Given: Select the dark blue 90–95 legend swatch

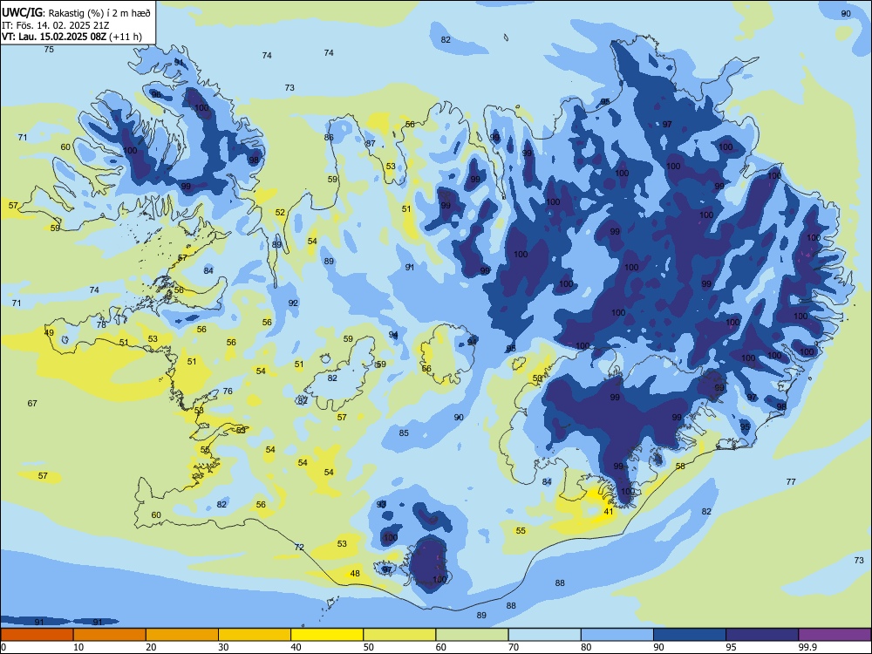Looking at the screenshot, I should pyautogui.click(x=690, y=635).
